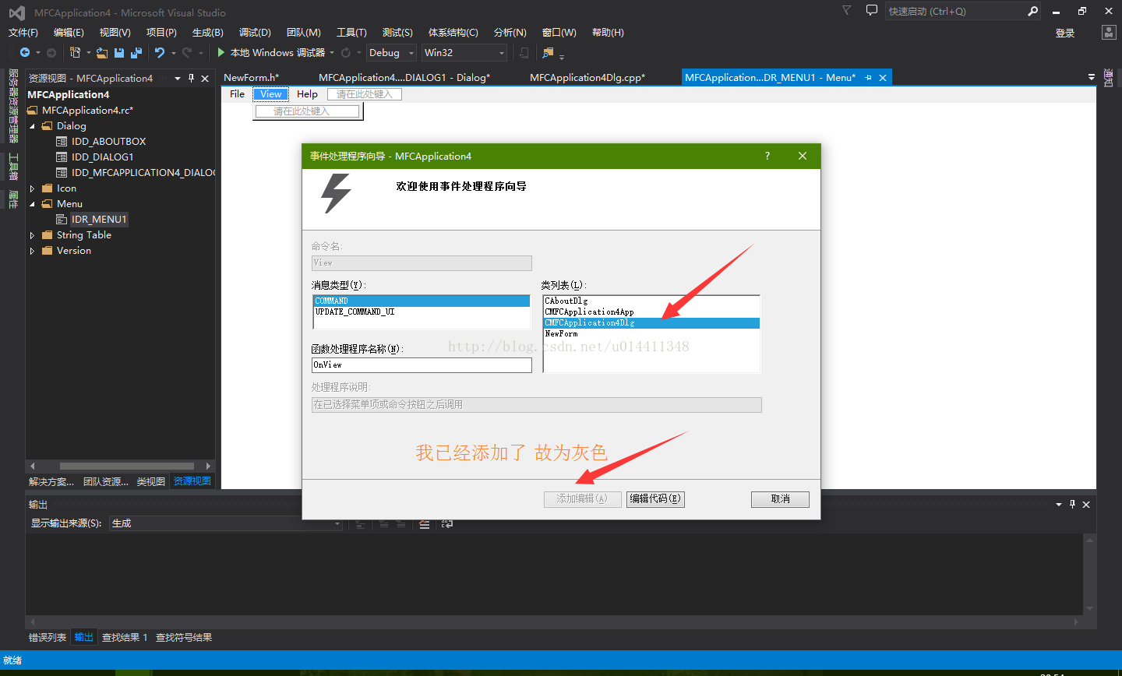Click the refresh/restart icon beside the debugger

(346, 52)
